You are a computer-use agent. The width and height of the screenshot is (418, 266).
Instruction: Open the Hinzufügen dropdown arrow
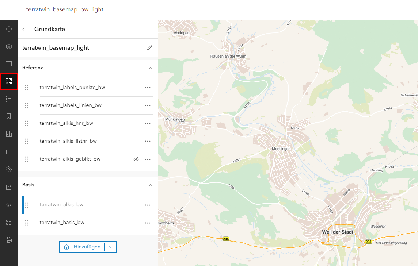[x=111, y=247]
